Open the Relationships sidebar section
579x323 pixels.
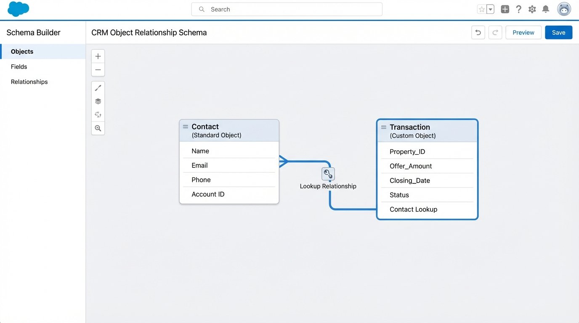[29, 82]
